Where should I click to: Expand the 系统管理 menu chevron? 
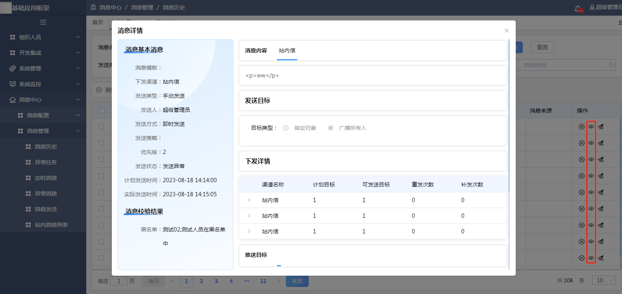[x=78, y=68]
